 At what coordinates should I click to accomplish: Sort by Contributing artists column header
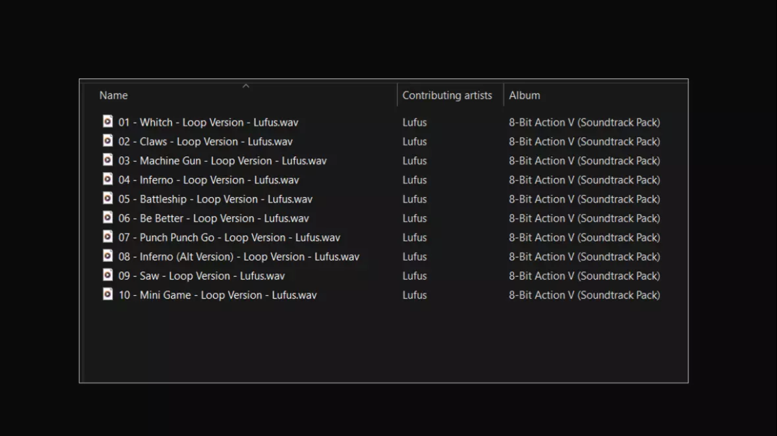point(447,95)
